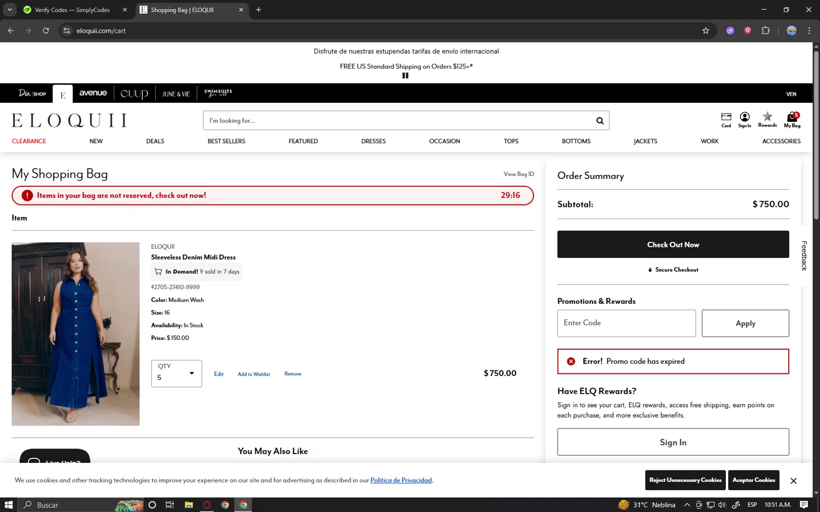Select the E (Eloquii) brand tab
The height and width of the screenshot is (512, 820).
point(63,95)
